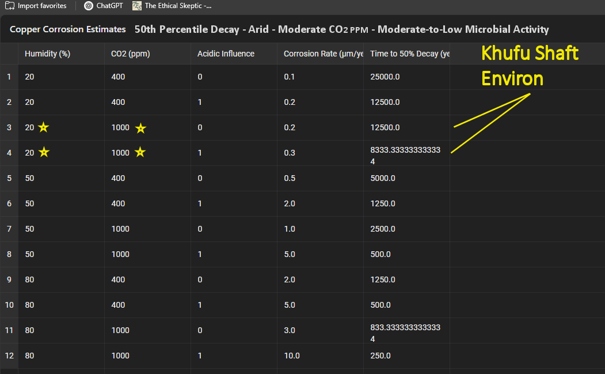Click the Import favorites folder icon
The width and height of the screenshot is (605, 374).
[9, 6]
